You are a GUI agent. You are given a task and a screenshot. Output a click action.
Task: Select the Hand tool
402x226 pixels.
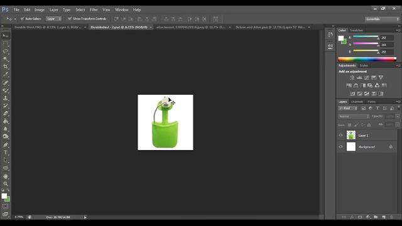pyautogui.click(x=6, y=176)
